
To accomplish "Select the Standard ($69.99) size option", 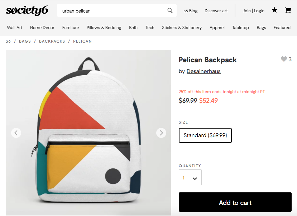I will coord(205,135).
